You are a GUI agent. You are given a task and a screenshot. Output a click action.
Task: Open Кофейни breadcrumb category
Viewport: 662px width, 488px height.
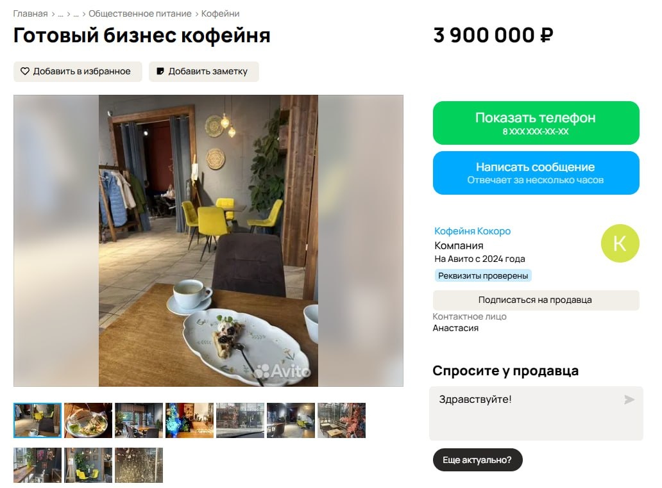pyautogui.click(x=220, y=13)
